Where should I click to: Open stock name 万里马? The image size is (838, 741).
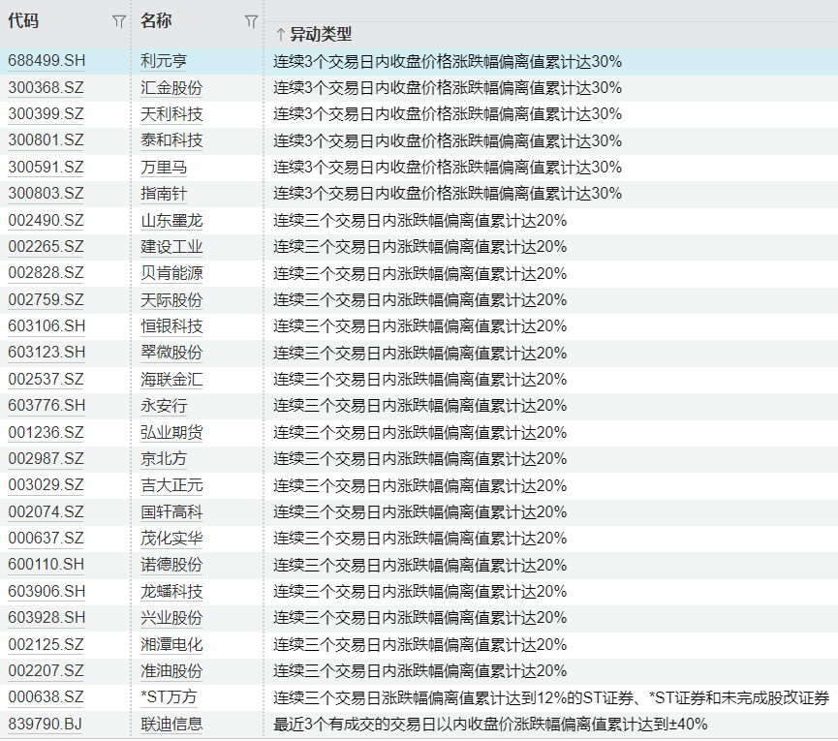164,168
